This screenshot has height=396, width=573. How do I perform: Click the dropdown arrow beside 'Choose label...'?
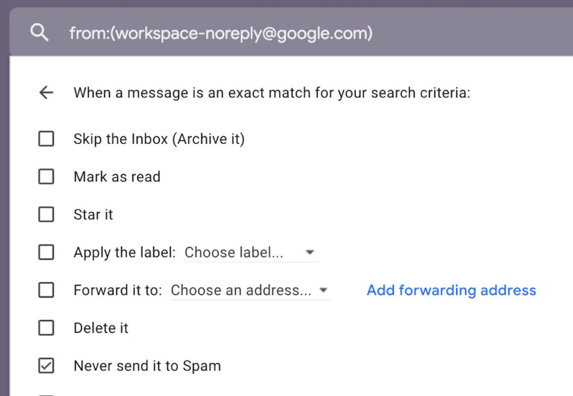click(309, 252)
